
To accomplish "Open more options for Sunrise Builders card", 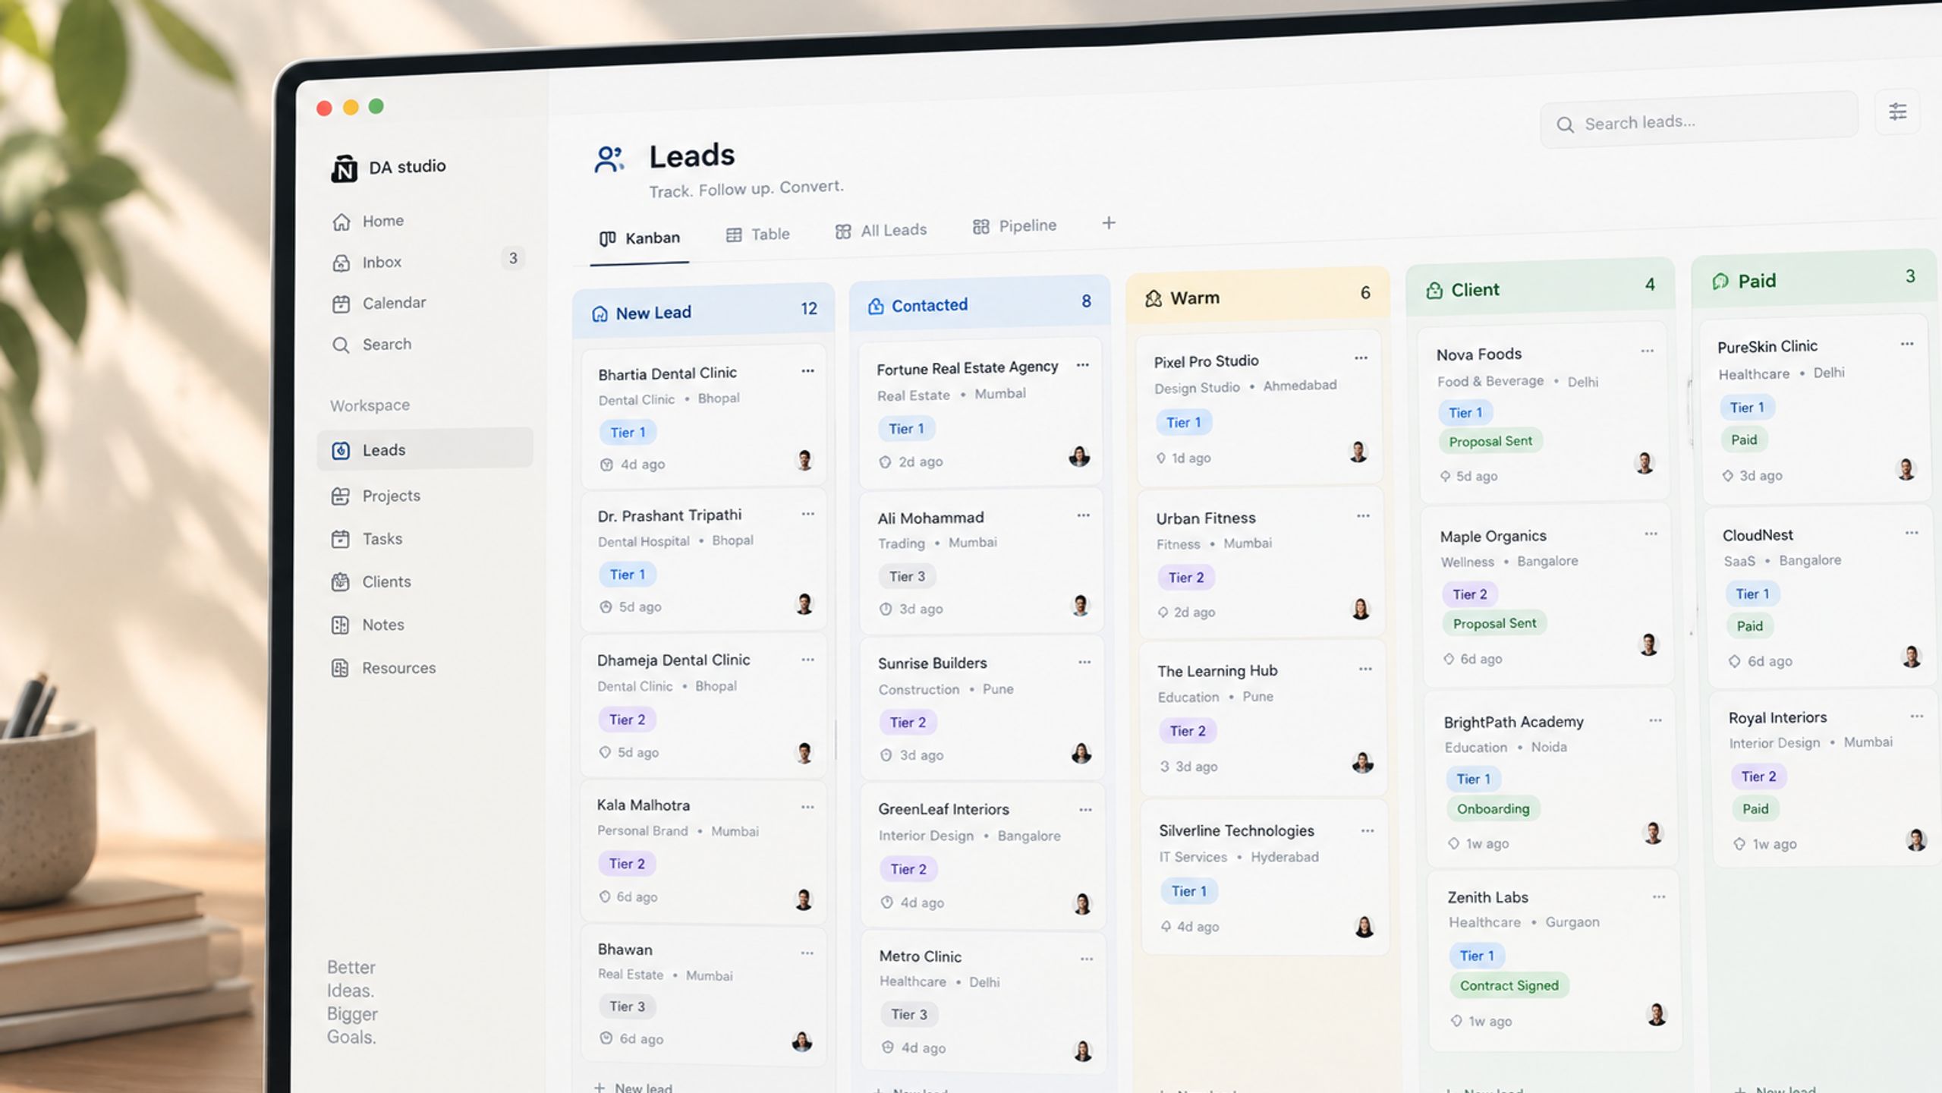I will (x=1084, y=662).
